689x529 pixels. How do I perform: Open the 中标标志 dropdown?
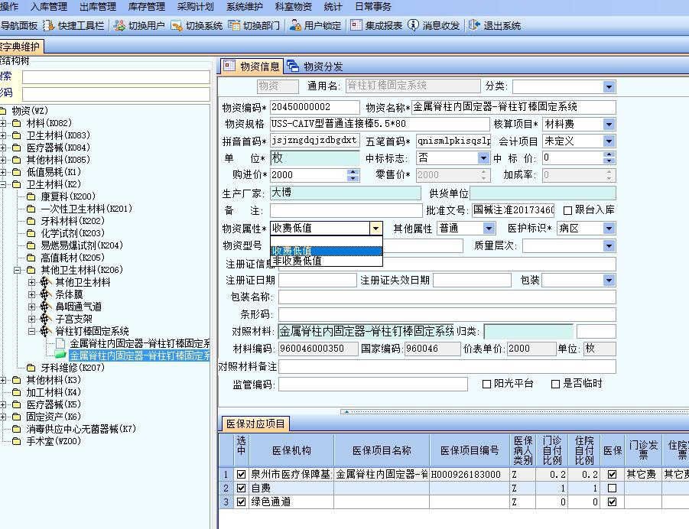point(483,158)
